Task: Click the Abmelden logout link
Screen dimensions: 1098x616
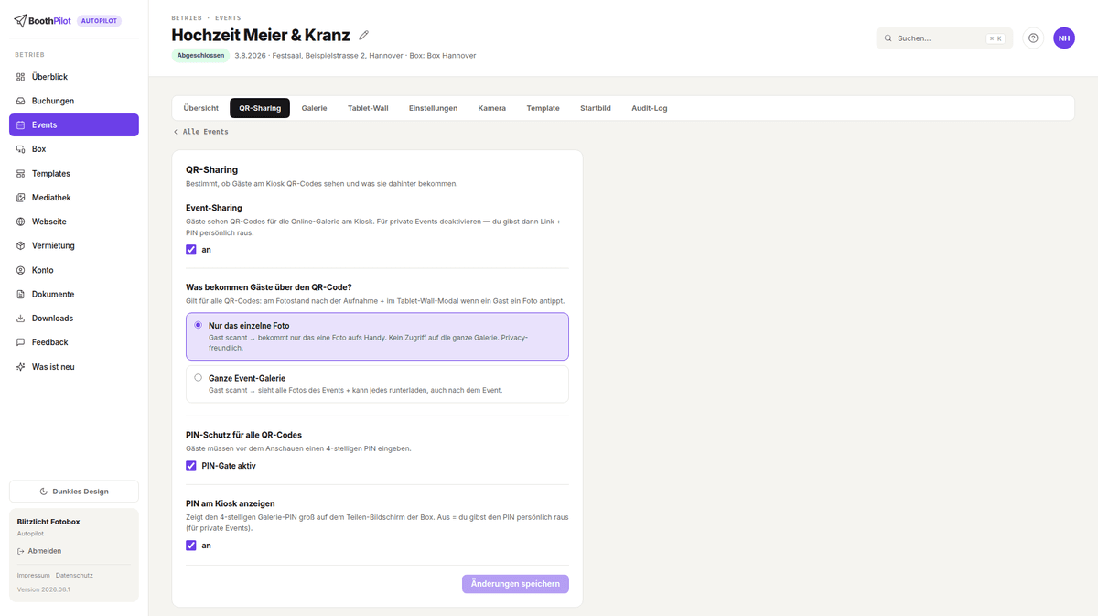Action: 39,551
